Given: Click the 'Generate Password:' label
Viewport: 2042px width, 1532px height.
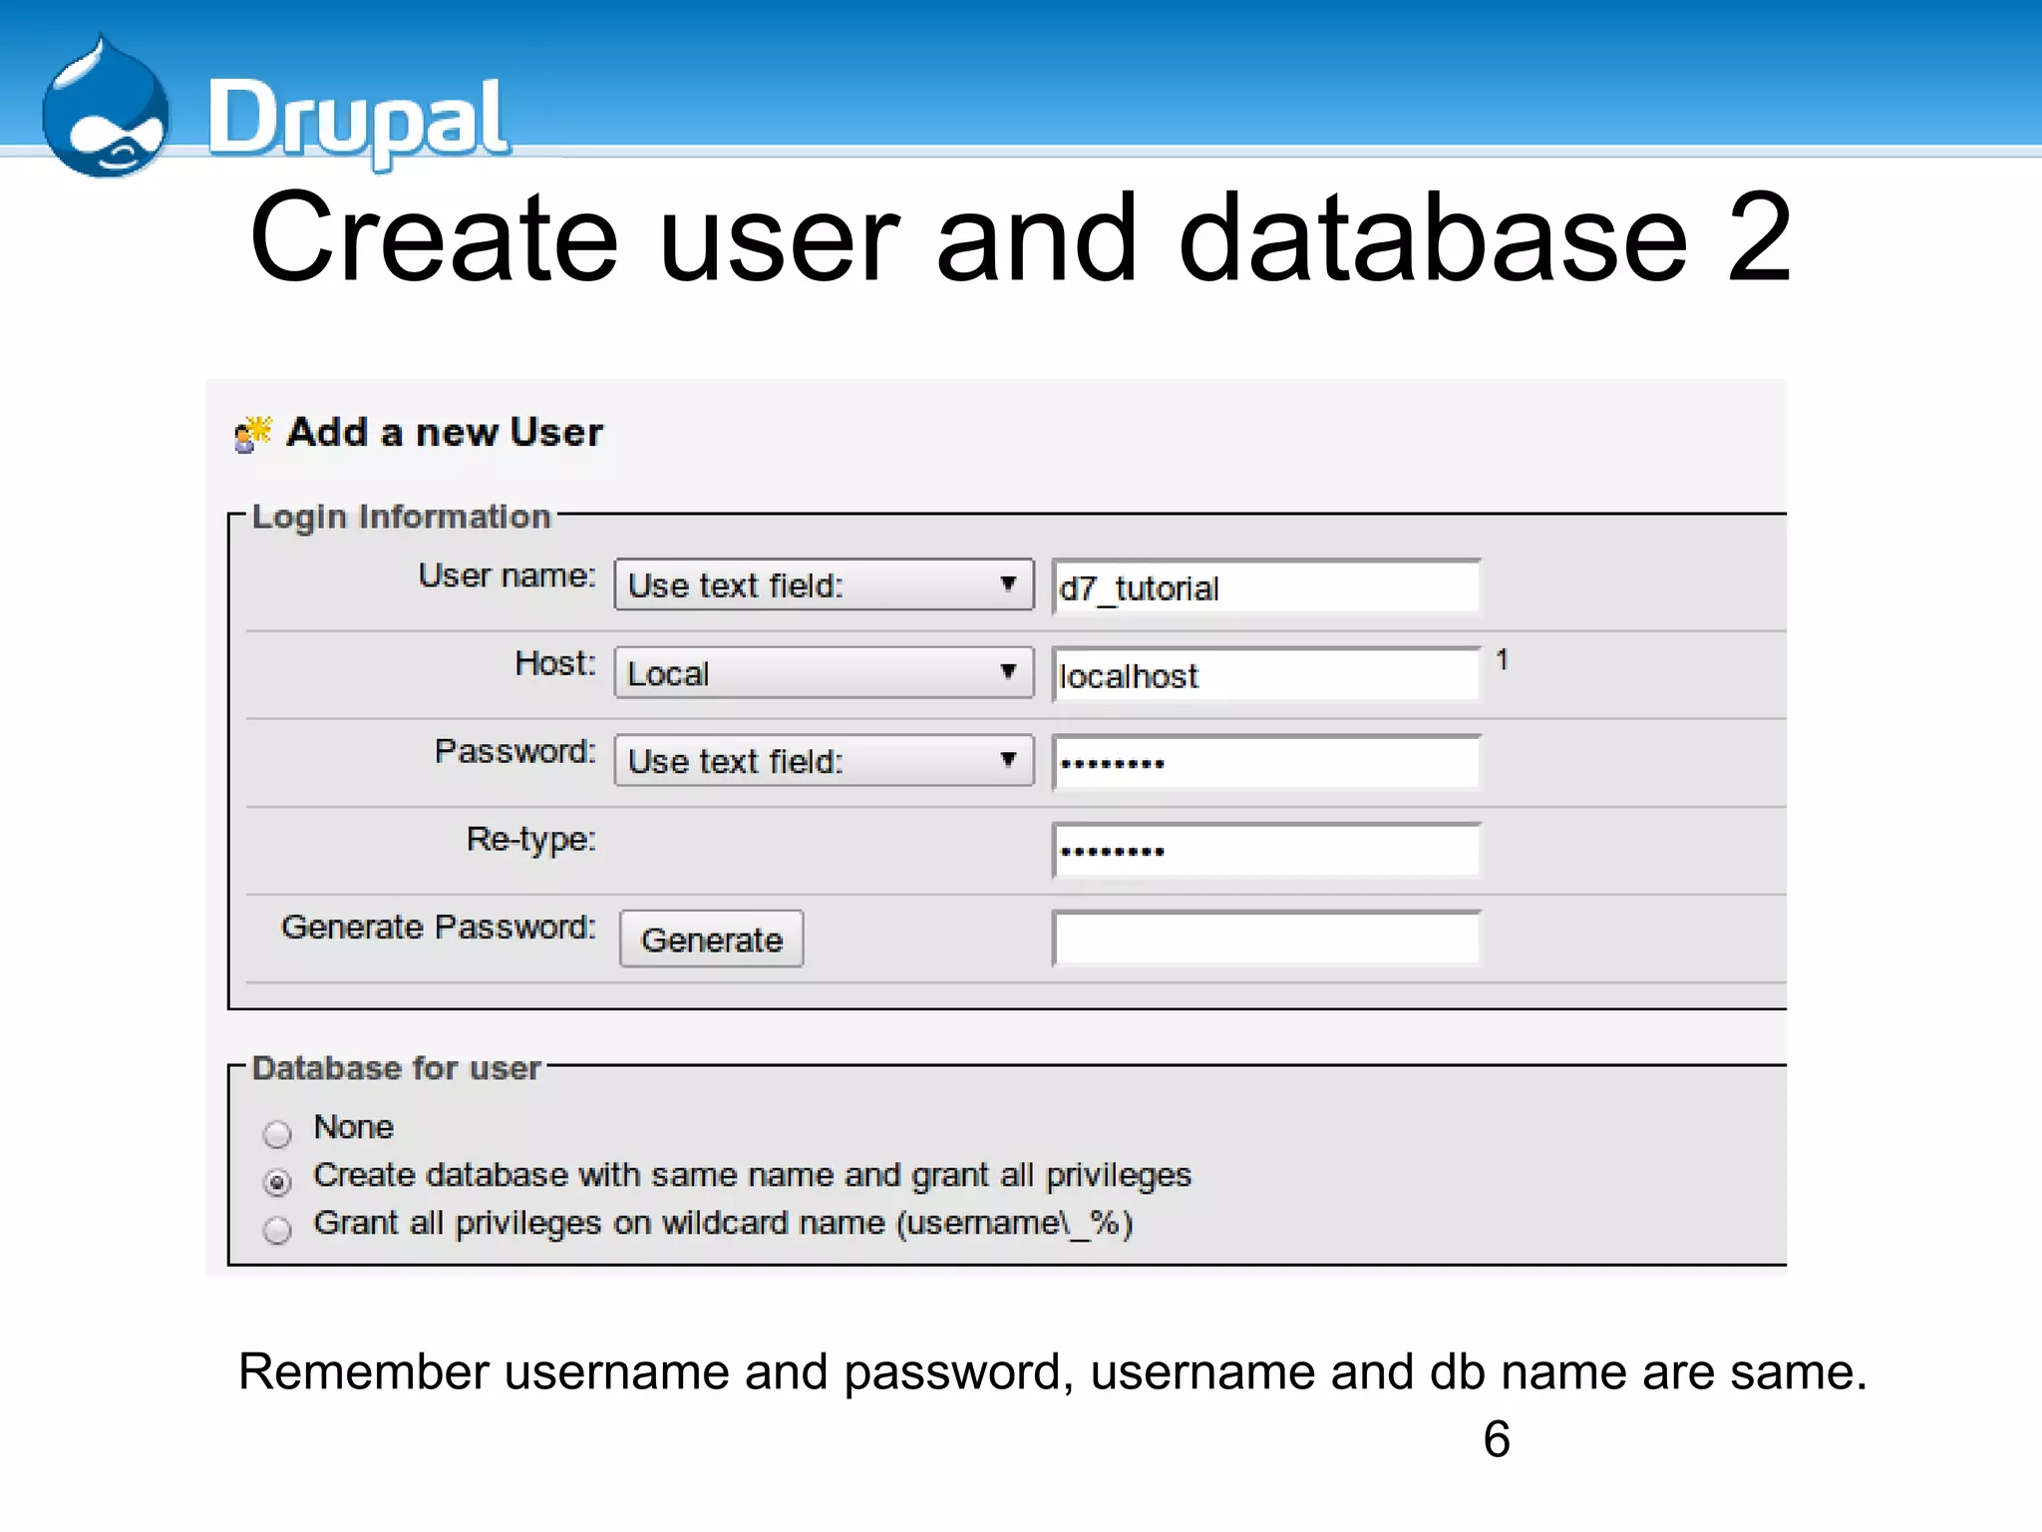Looking at the screenshot, I should coord(439,928).
